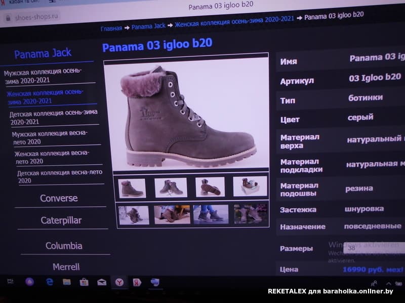Click the main grey boot product image

pyautogui.click(x=186, y=113)
